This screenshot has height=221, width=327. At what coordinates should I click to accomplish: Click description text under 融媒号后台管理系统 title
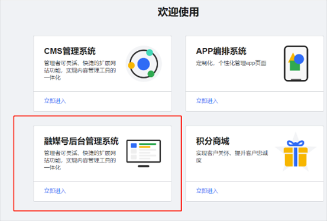coord(80,160)
